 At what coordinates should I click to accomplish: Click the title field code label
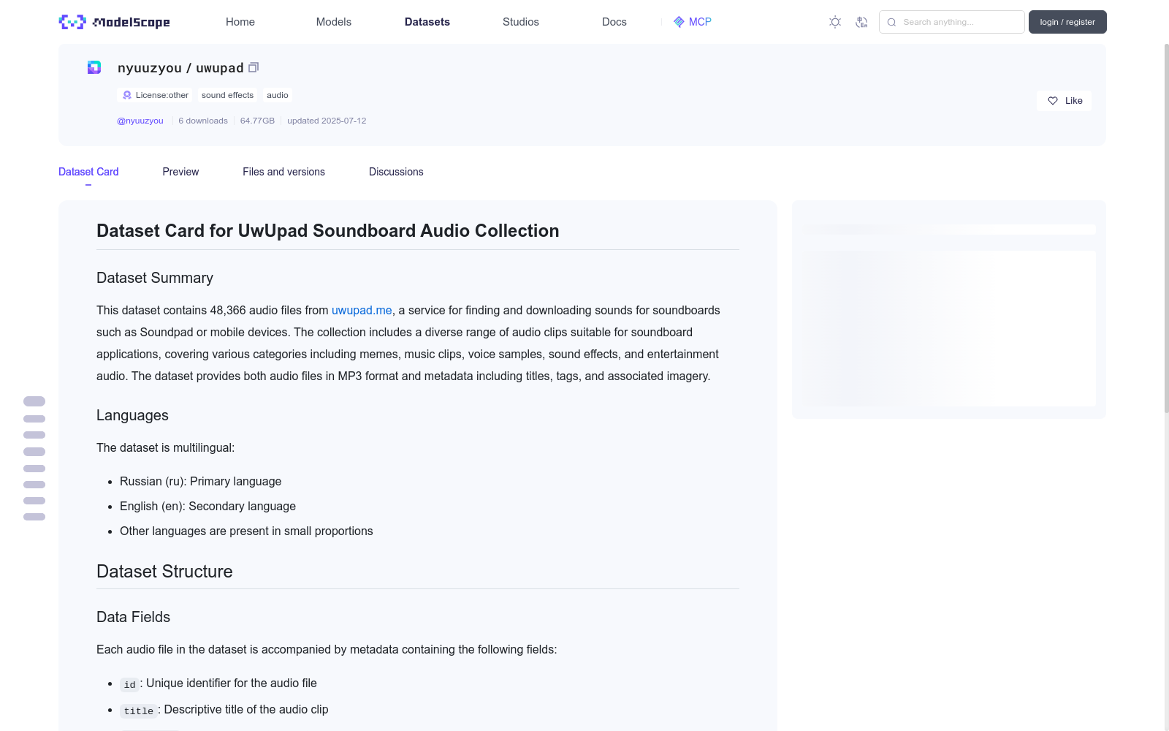click(139, 711)
